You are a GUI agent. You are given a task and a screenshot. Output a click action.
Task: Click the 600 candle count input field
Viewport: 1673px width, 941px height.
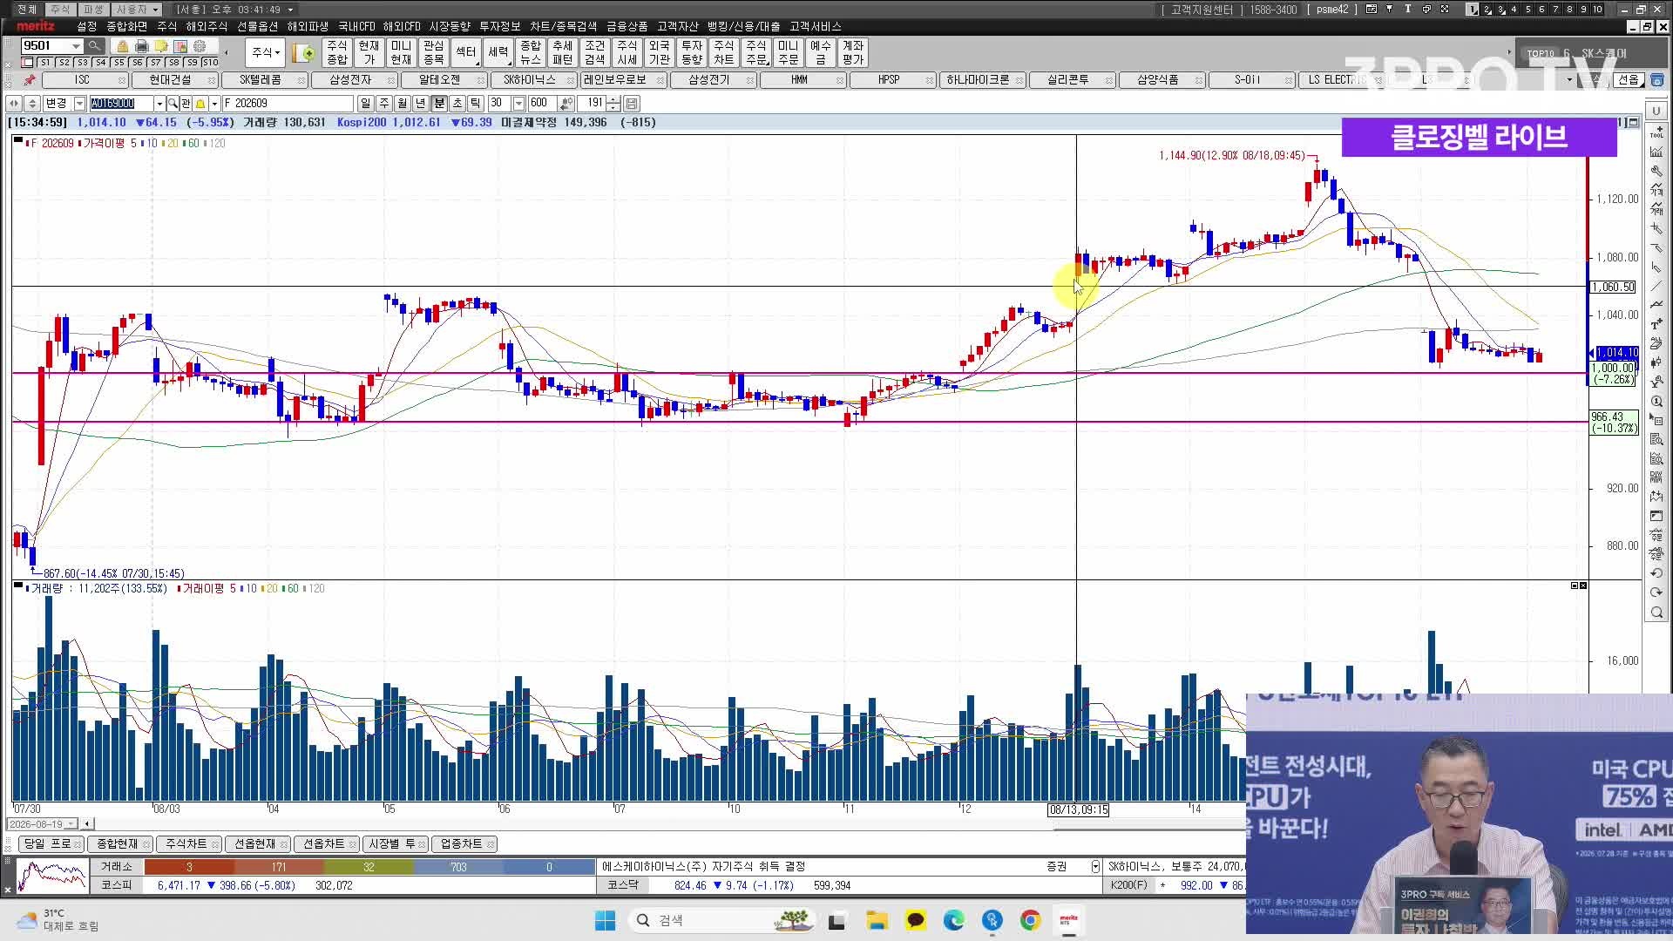540,104
